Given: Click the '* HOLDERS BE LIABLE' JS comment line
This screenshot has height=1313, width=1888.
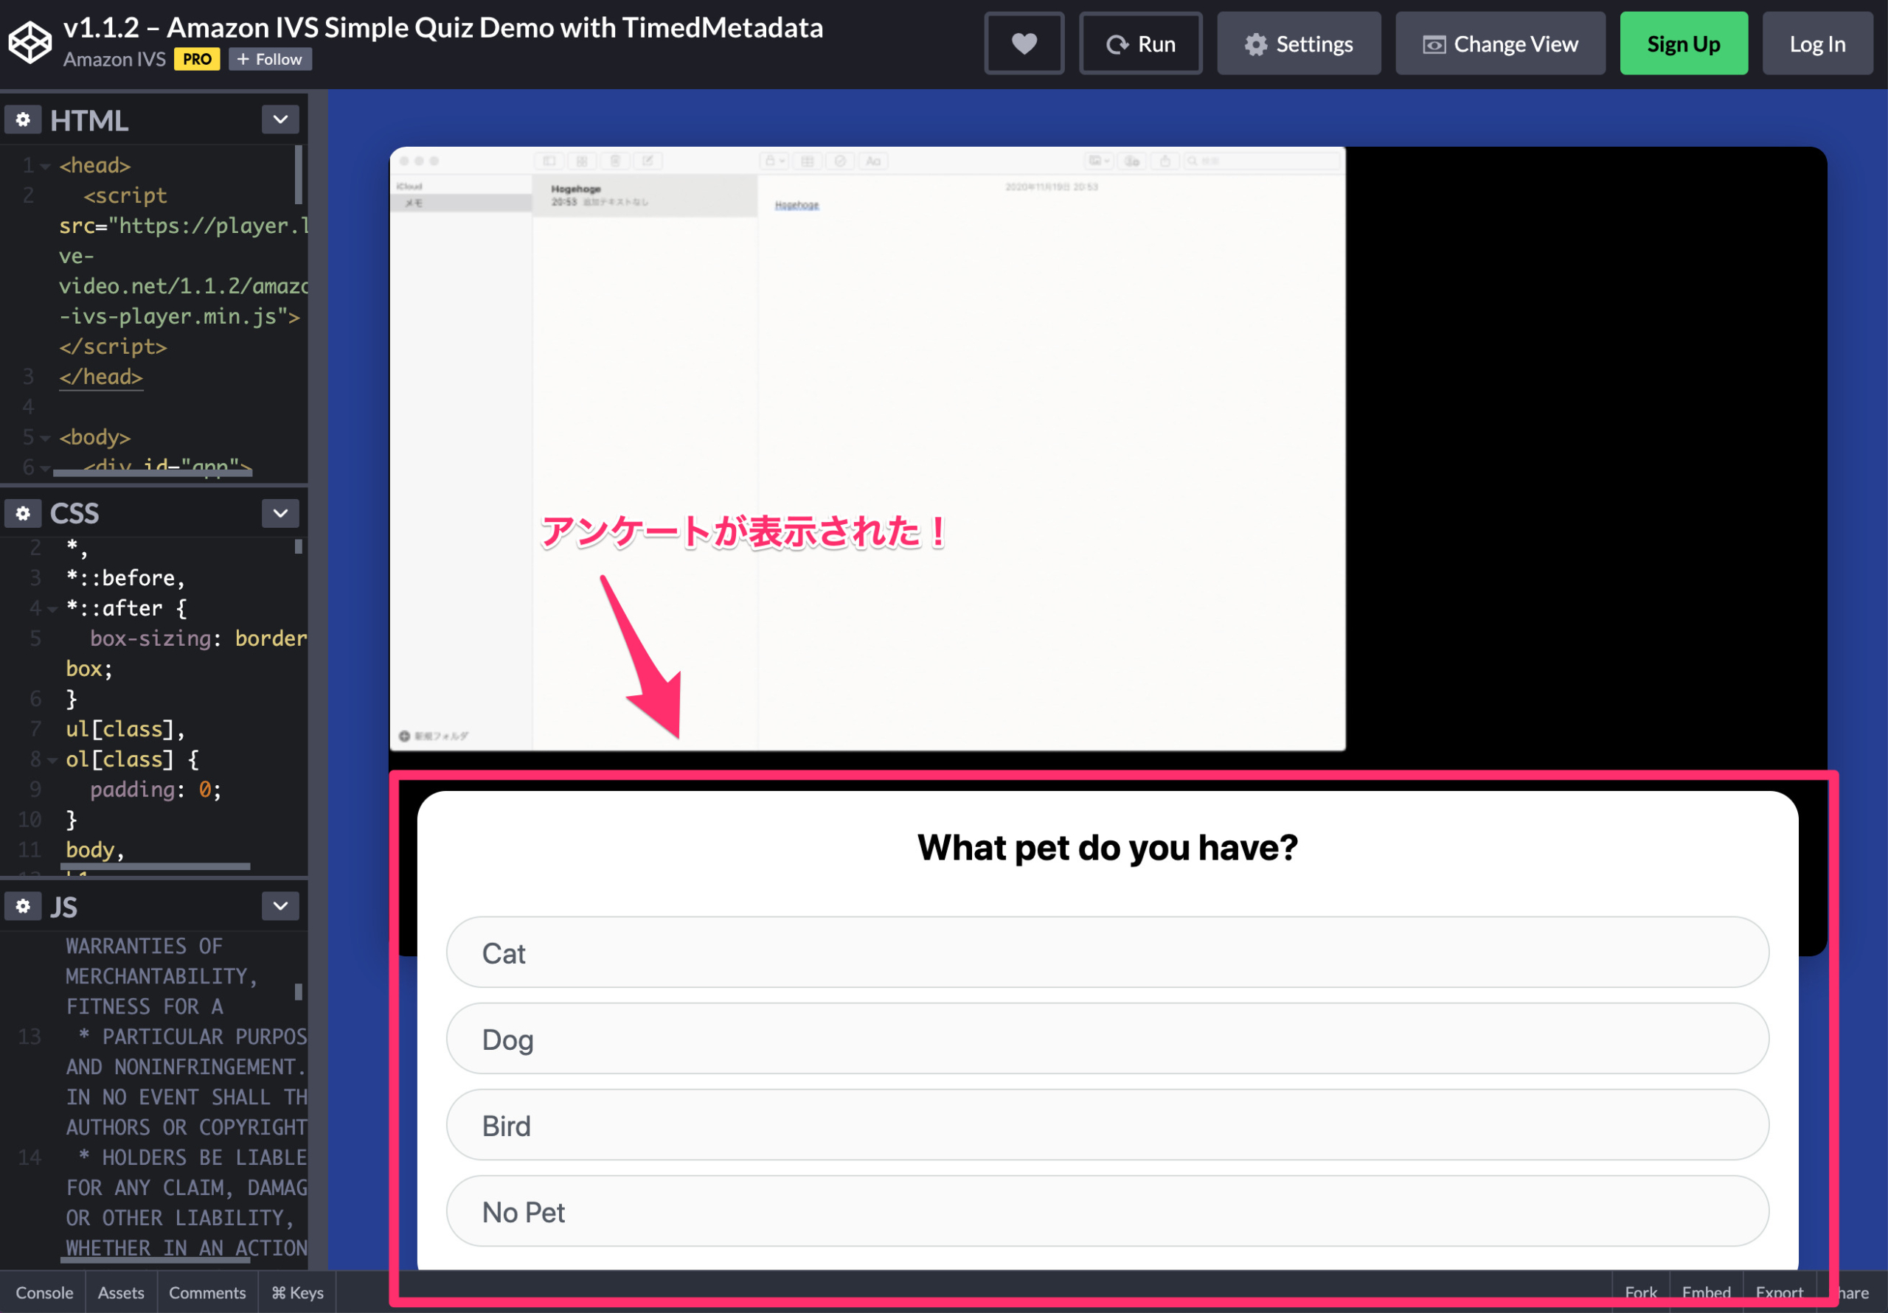Looking at the screenshot, I should [192, 1157].
